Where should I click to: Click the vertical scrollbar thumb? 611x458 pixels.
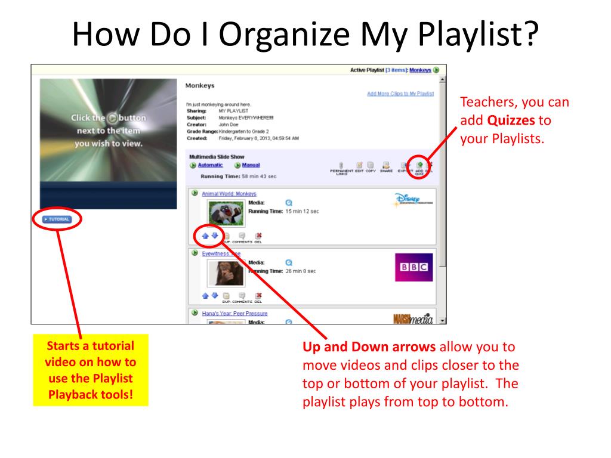(442, 175)
